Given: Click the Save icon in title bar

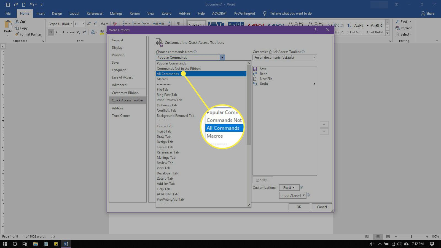Looking at the screenshot, I should [8, 4].
